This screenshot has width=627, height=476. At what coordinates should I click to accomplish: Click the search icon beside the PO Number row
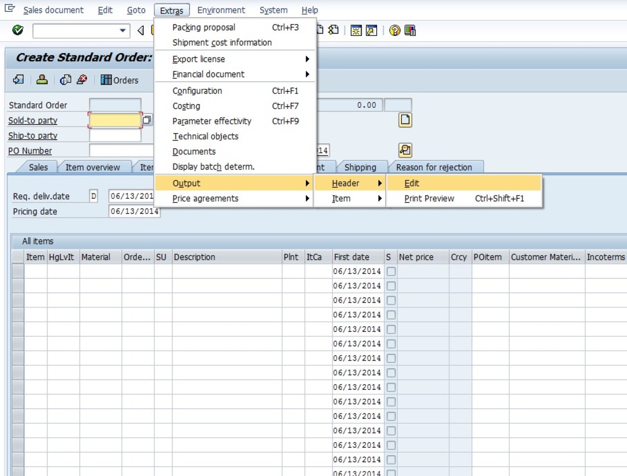(x=405, y=150)
